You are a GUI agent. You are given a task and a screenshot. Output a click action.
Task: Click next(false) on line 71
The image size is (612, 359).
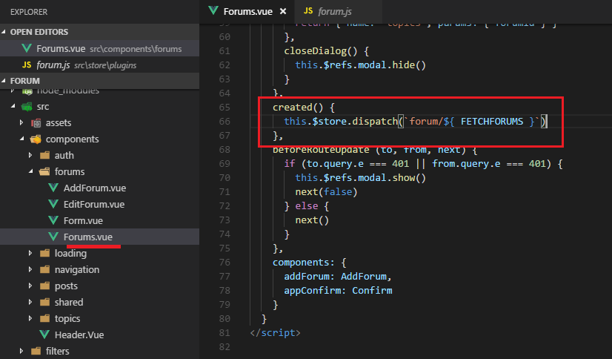[326, 192]
